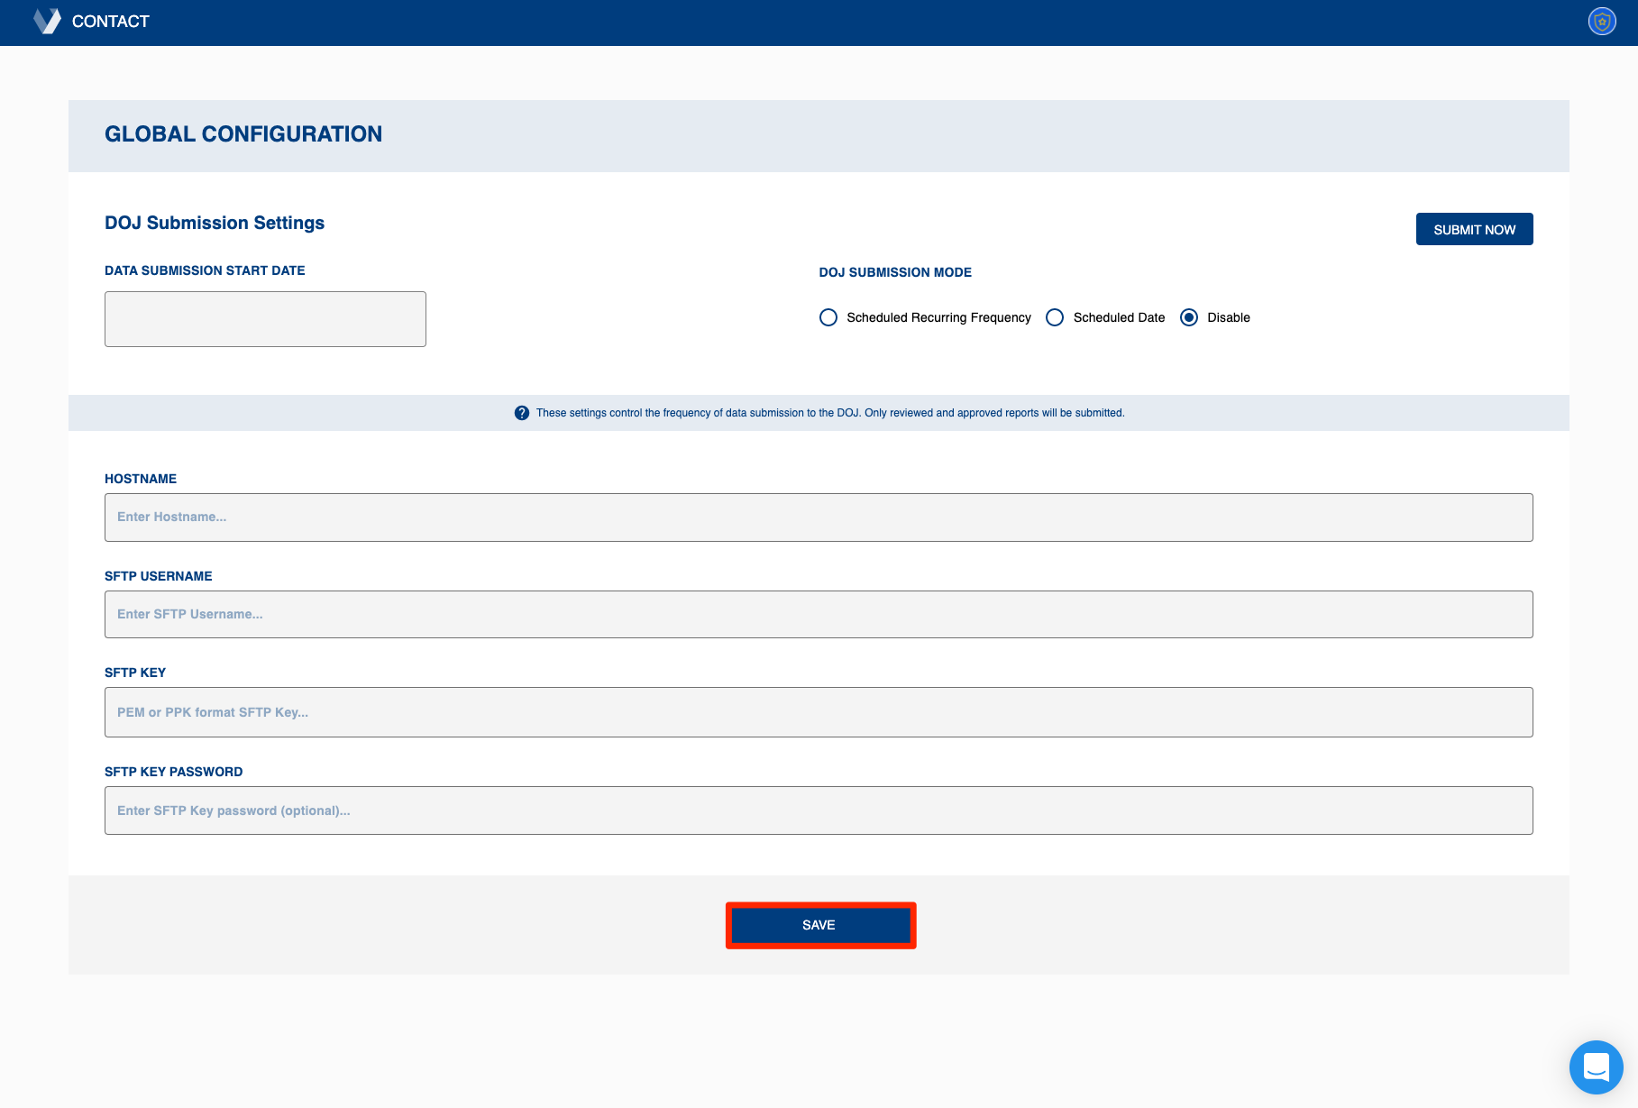Select the Disable submission mode
Image resolution: width=1638 pixels, height=1108 pixels.
[1189, 317]
